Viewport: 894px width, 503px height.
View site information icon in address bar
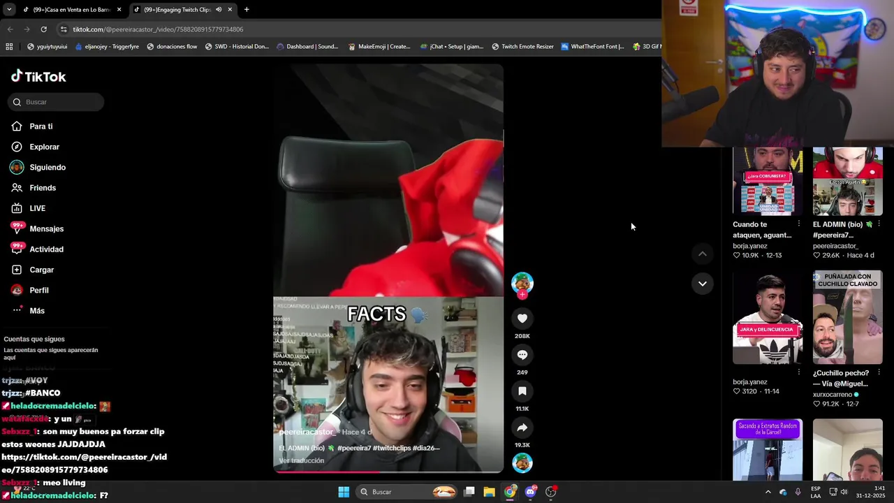point(64,29)
